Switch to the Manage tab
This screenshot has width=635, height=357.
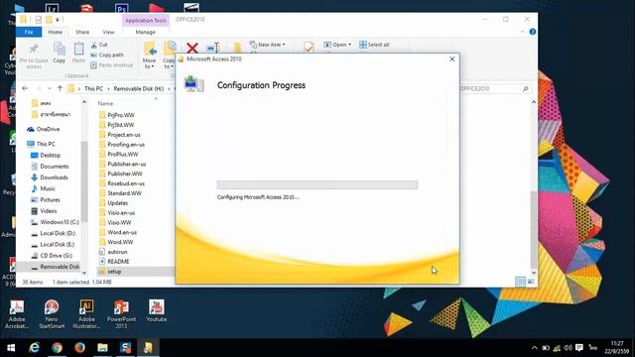click(x=146, y=32)
